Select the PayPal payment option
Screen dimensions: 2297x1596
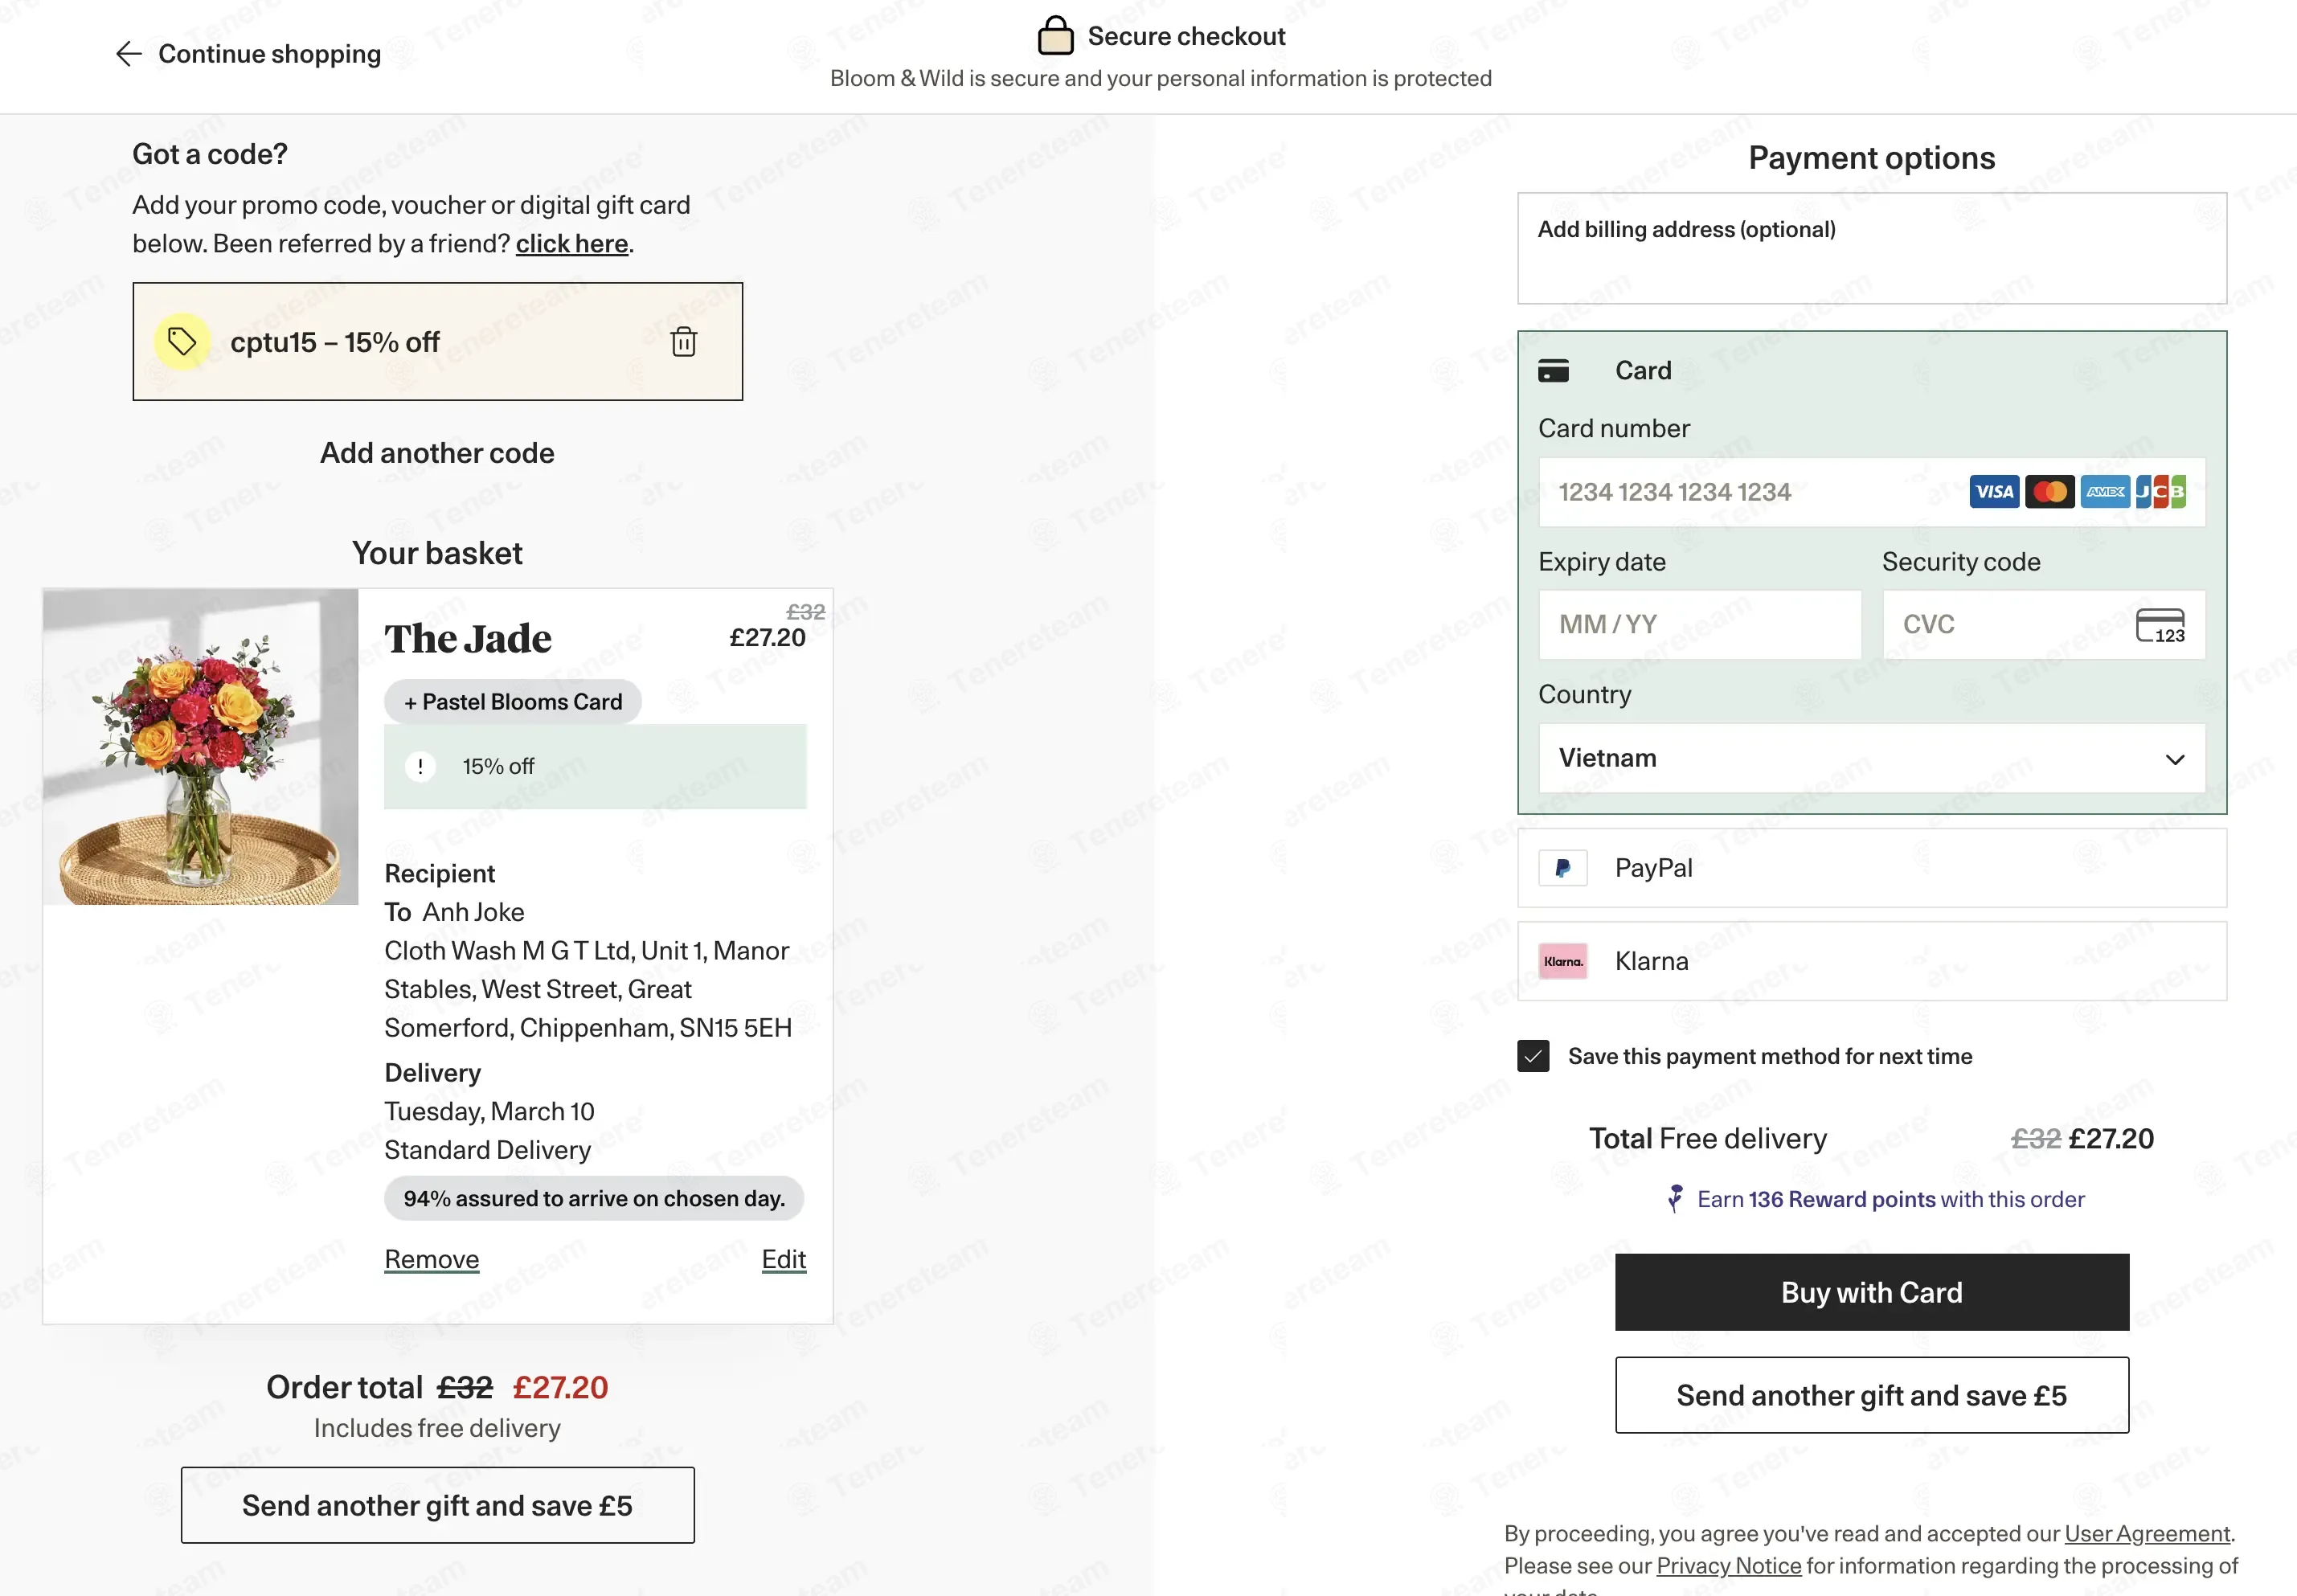[1871, 868]
